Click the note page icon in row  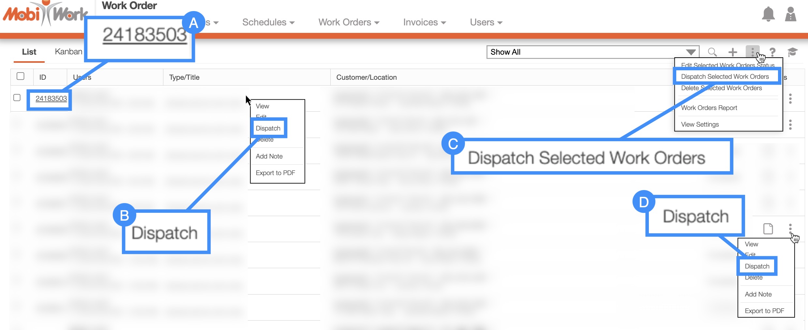[x=768, y=229]
